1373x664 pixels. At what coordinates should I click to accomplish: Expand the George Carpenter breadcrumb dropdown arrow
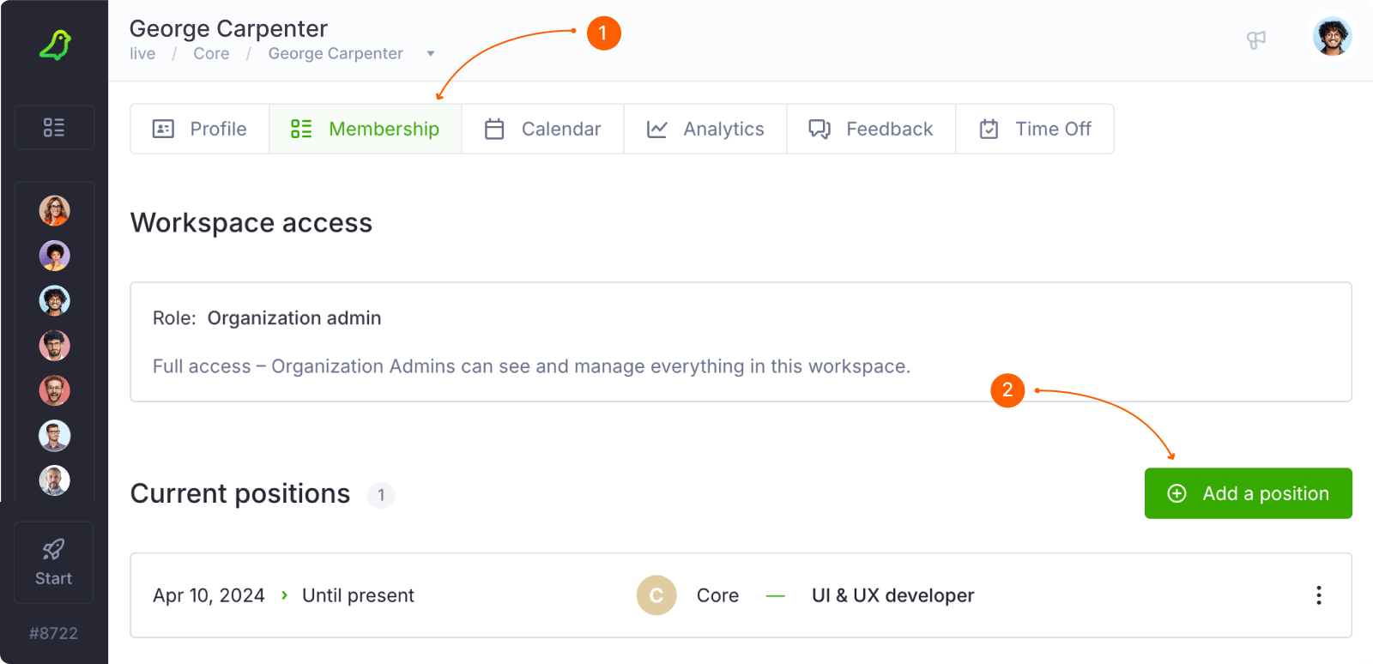point(431,54)
